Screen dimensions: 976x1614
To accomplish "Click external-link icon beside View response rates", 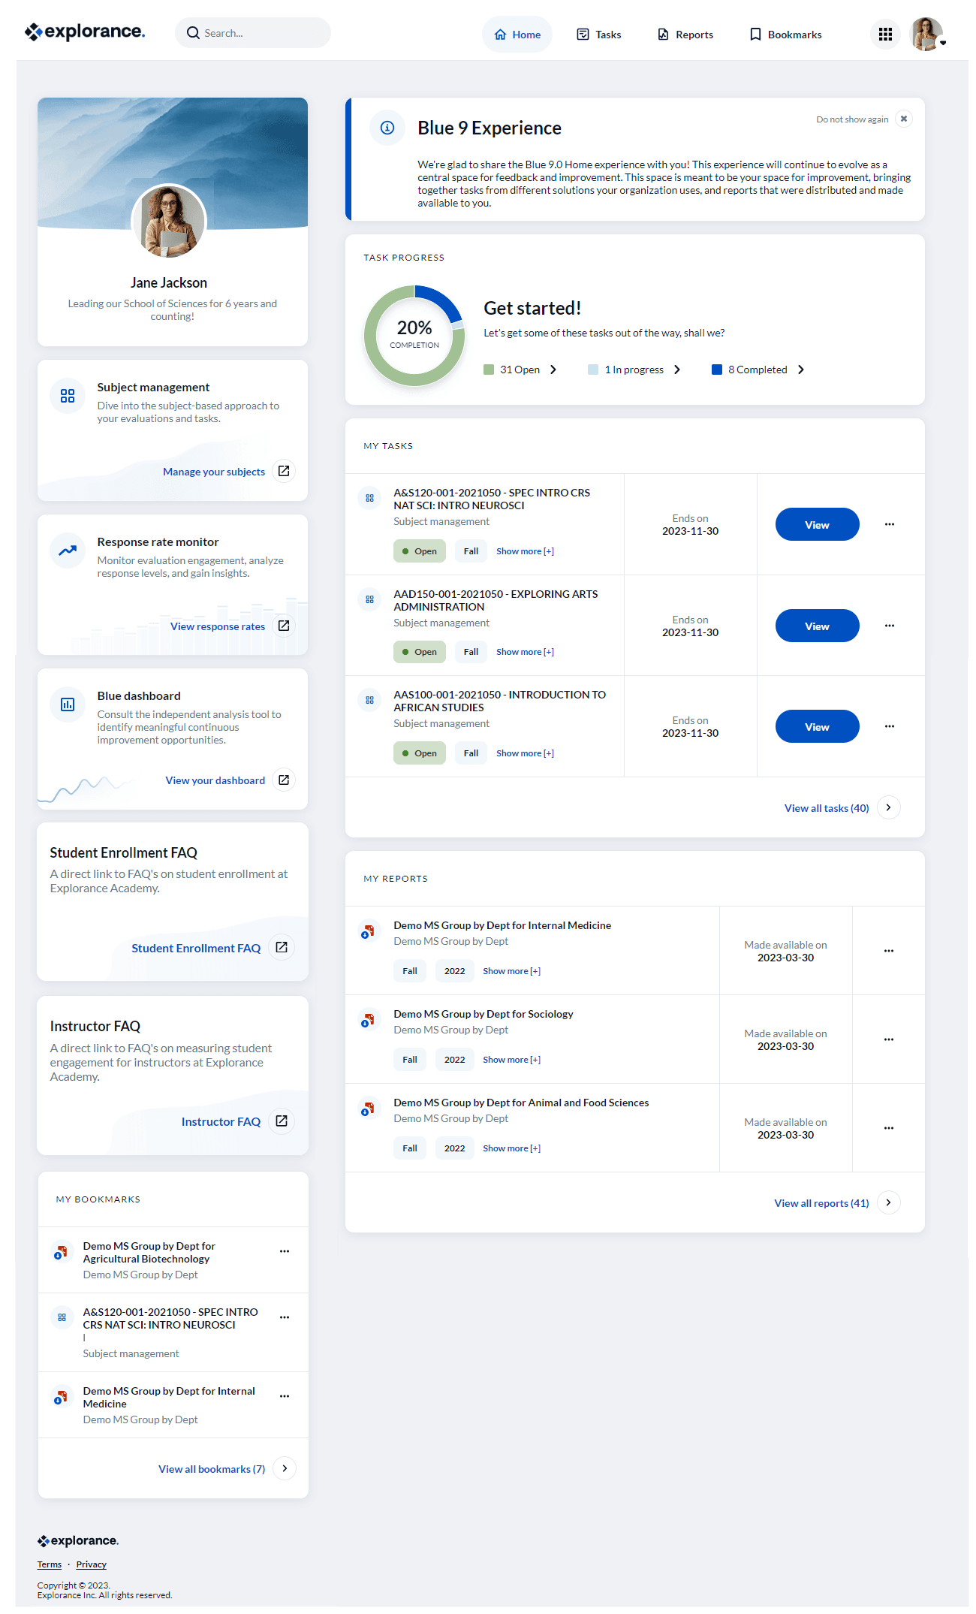I will pyautogui.click(x=284, y=626).
